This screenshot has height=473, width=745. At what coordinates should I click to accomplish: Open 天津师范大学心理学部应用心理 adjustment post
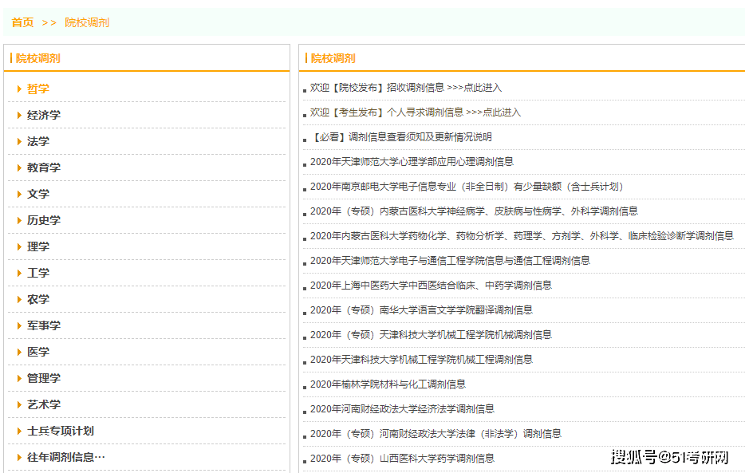(x=412, y=162)
